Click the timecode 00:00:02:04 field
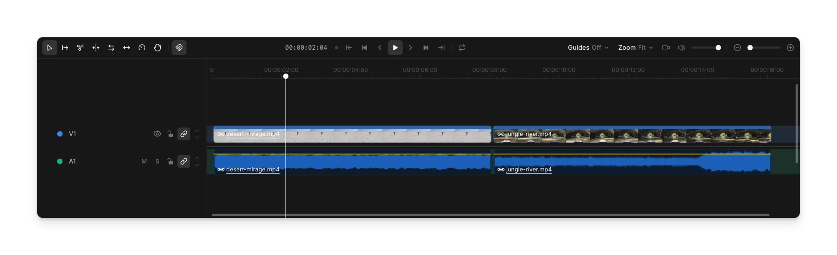The height and width of the screenshot is (255, 837). coord(306,48)
